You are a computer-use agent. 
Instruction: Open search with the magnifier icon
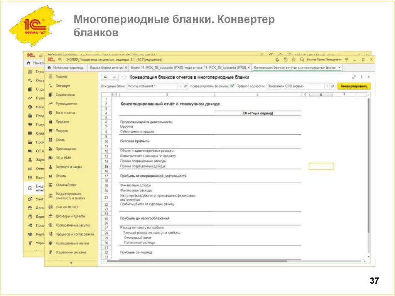pos(302,59)
